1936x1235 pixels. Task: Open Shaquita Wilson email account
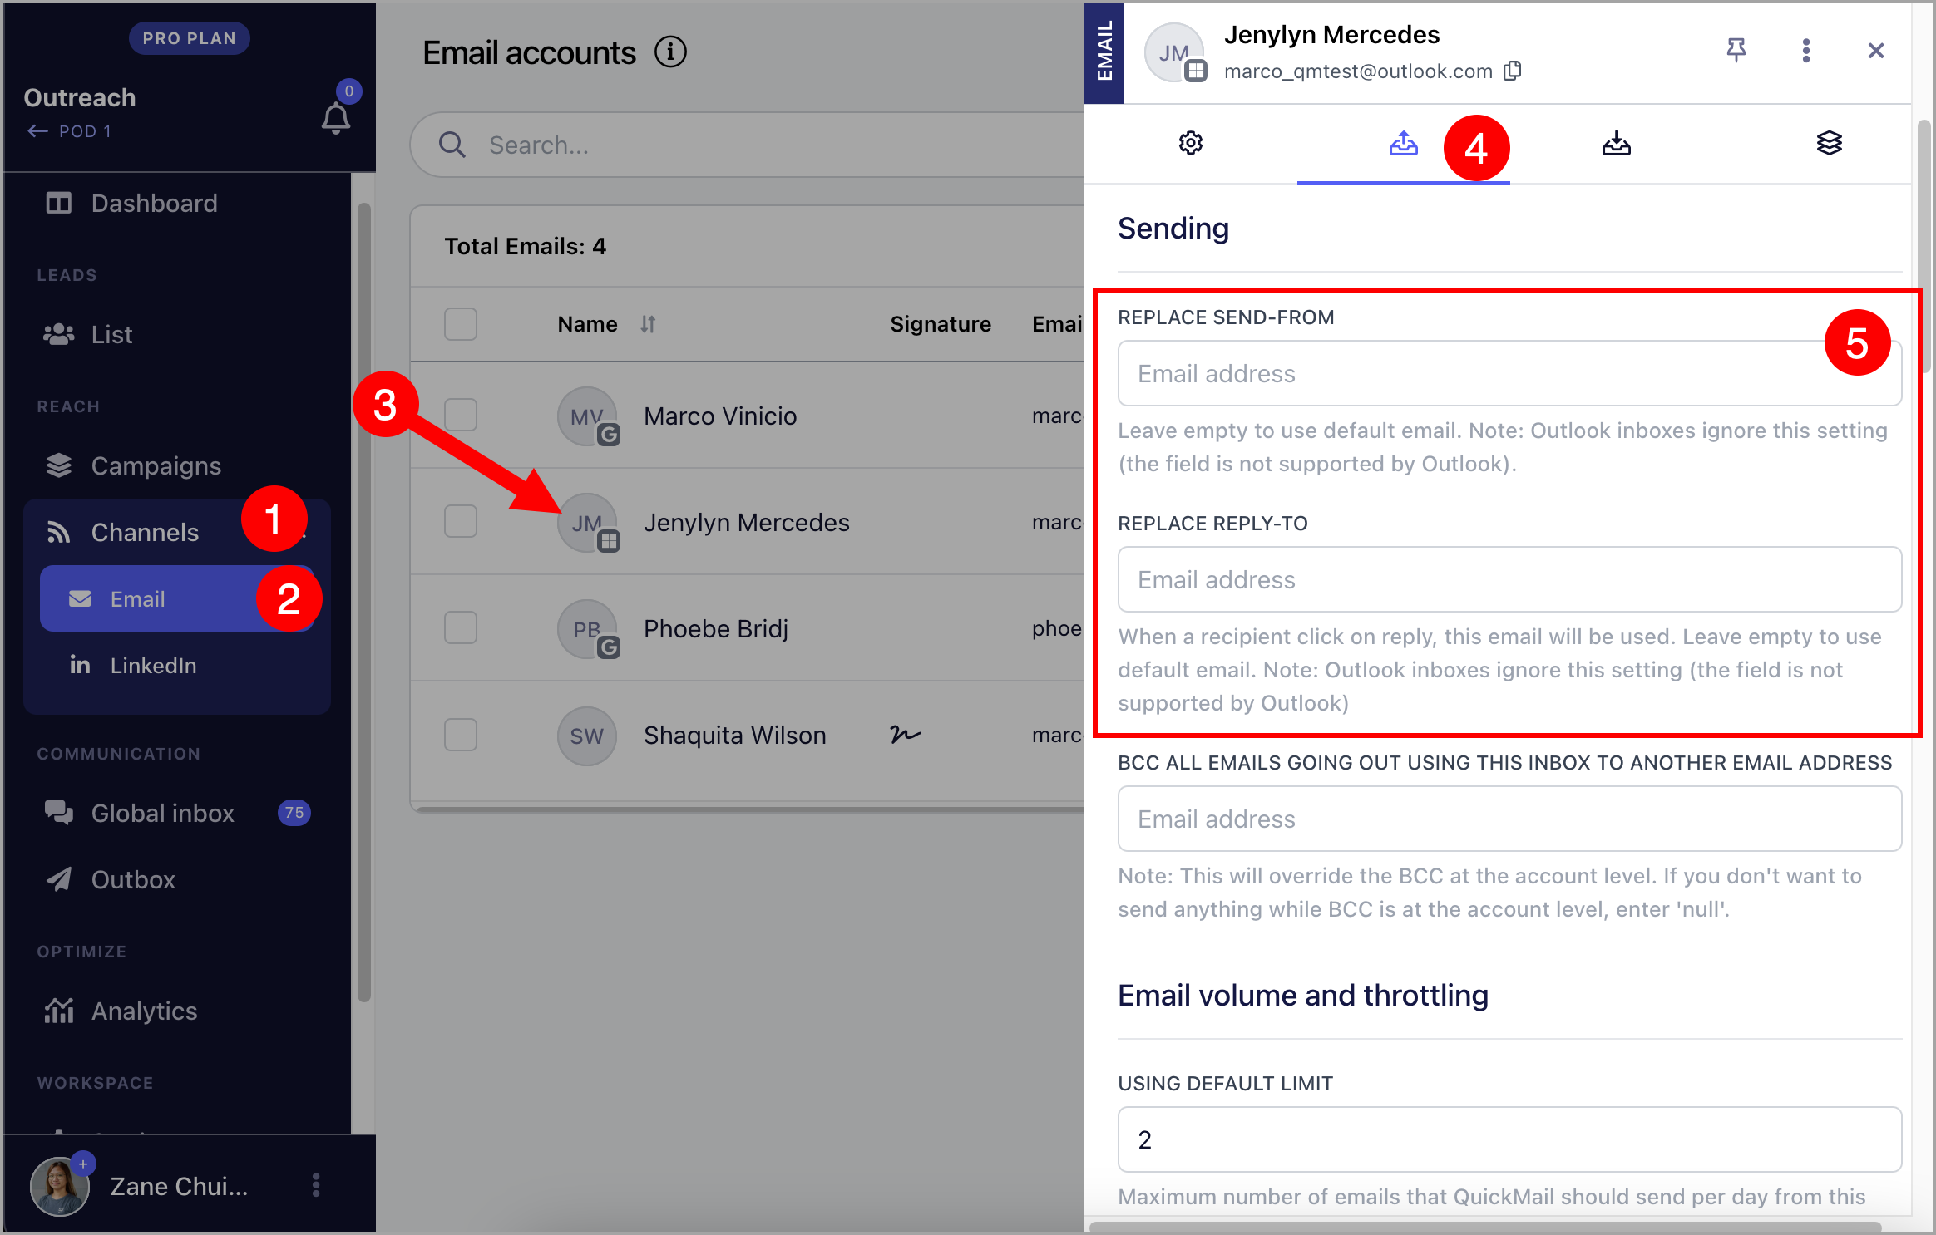point(735,735)
